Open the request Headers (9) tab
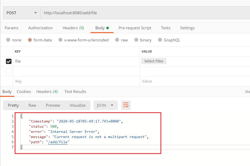Image resolution: width=250 pixels, height=166 pixels. [73, 28]
